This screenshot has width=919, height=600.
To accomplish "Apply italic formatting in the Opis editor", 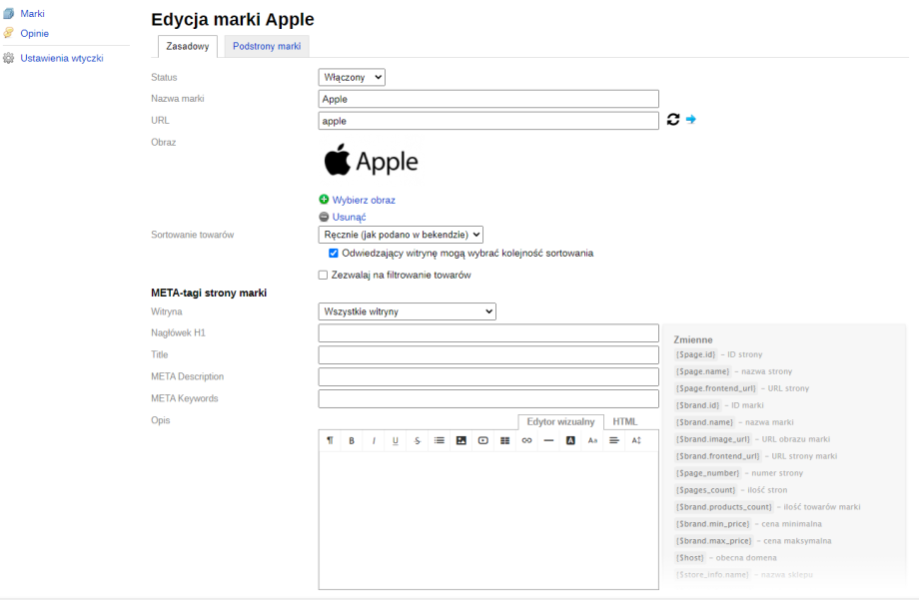I will 374,440.
